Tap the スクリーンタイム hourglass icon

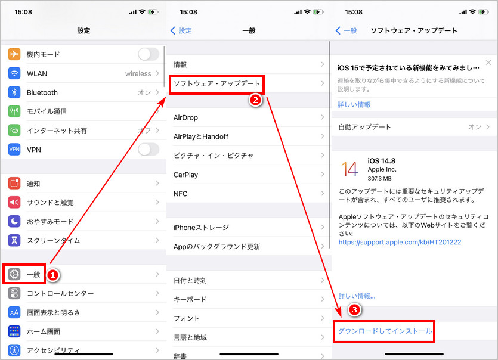coord(15,241)
